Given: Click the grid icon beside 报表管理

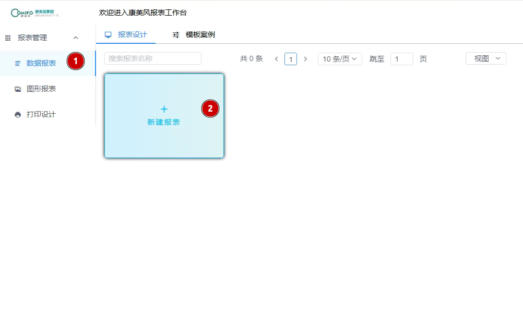Looking at the screenshot, I should pos(8,38).
